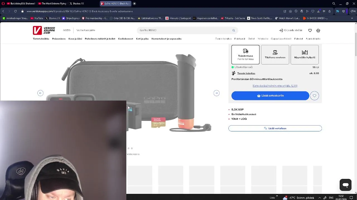Image resolution: width=357 pixels, height=200 pixels.
Task: Click the browser tab search icon
Action: coord(334,4)
